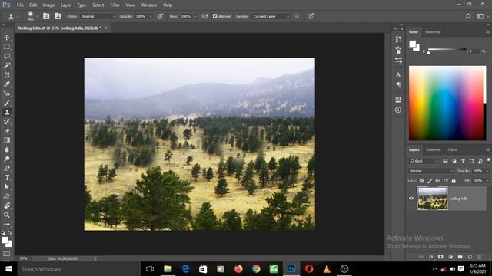Create a new adjustment layer

point(450,257)
